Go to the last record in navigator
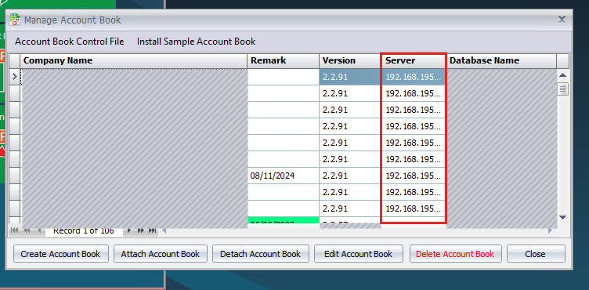The image size is (589, 290). (x=152, y=230)
